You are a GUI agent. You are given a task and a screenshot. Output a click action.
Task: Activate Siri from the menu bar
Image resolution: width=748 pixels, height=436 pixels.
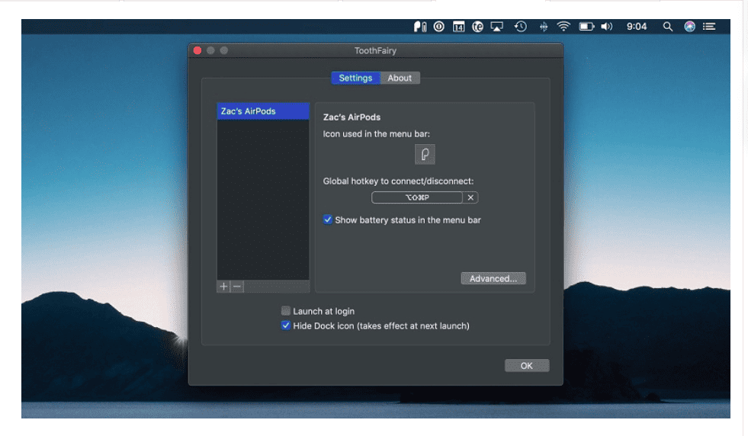pos(689,27)
